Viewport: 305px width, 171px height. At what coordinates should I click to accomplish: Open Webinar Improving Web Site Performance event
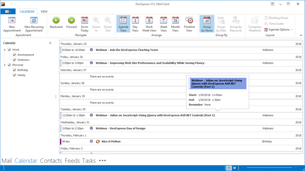click(x=181, y=63)
